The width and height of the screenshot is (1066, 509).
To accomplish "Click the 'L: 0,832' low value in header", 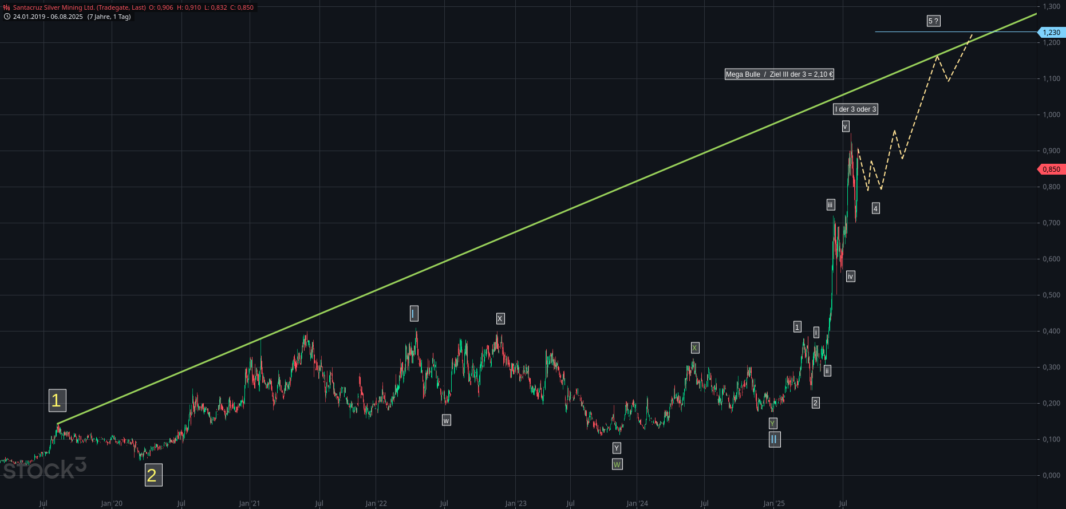I will 216,7.
